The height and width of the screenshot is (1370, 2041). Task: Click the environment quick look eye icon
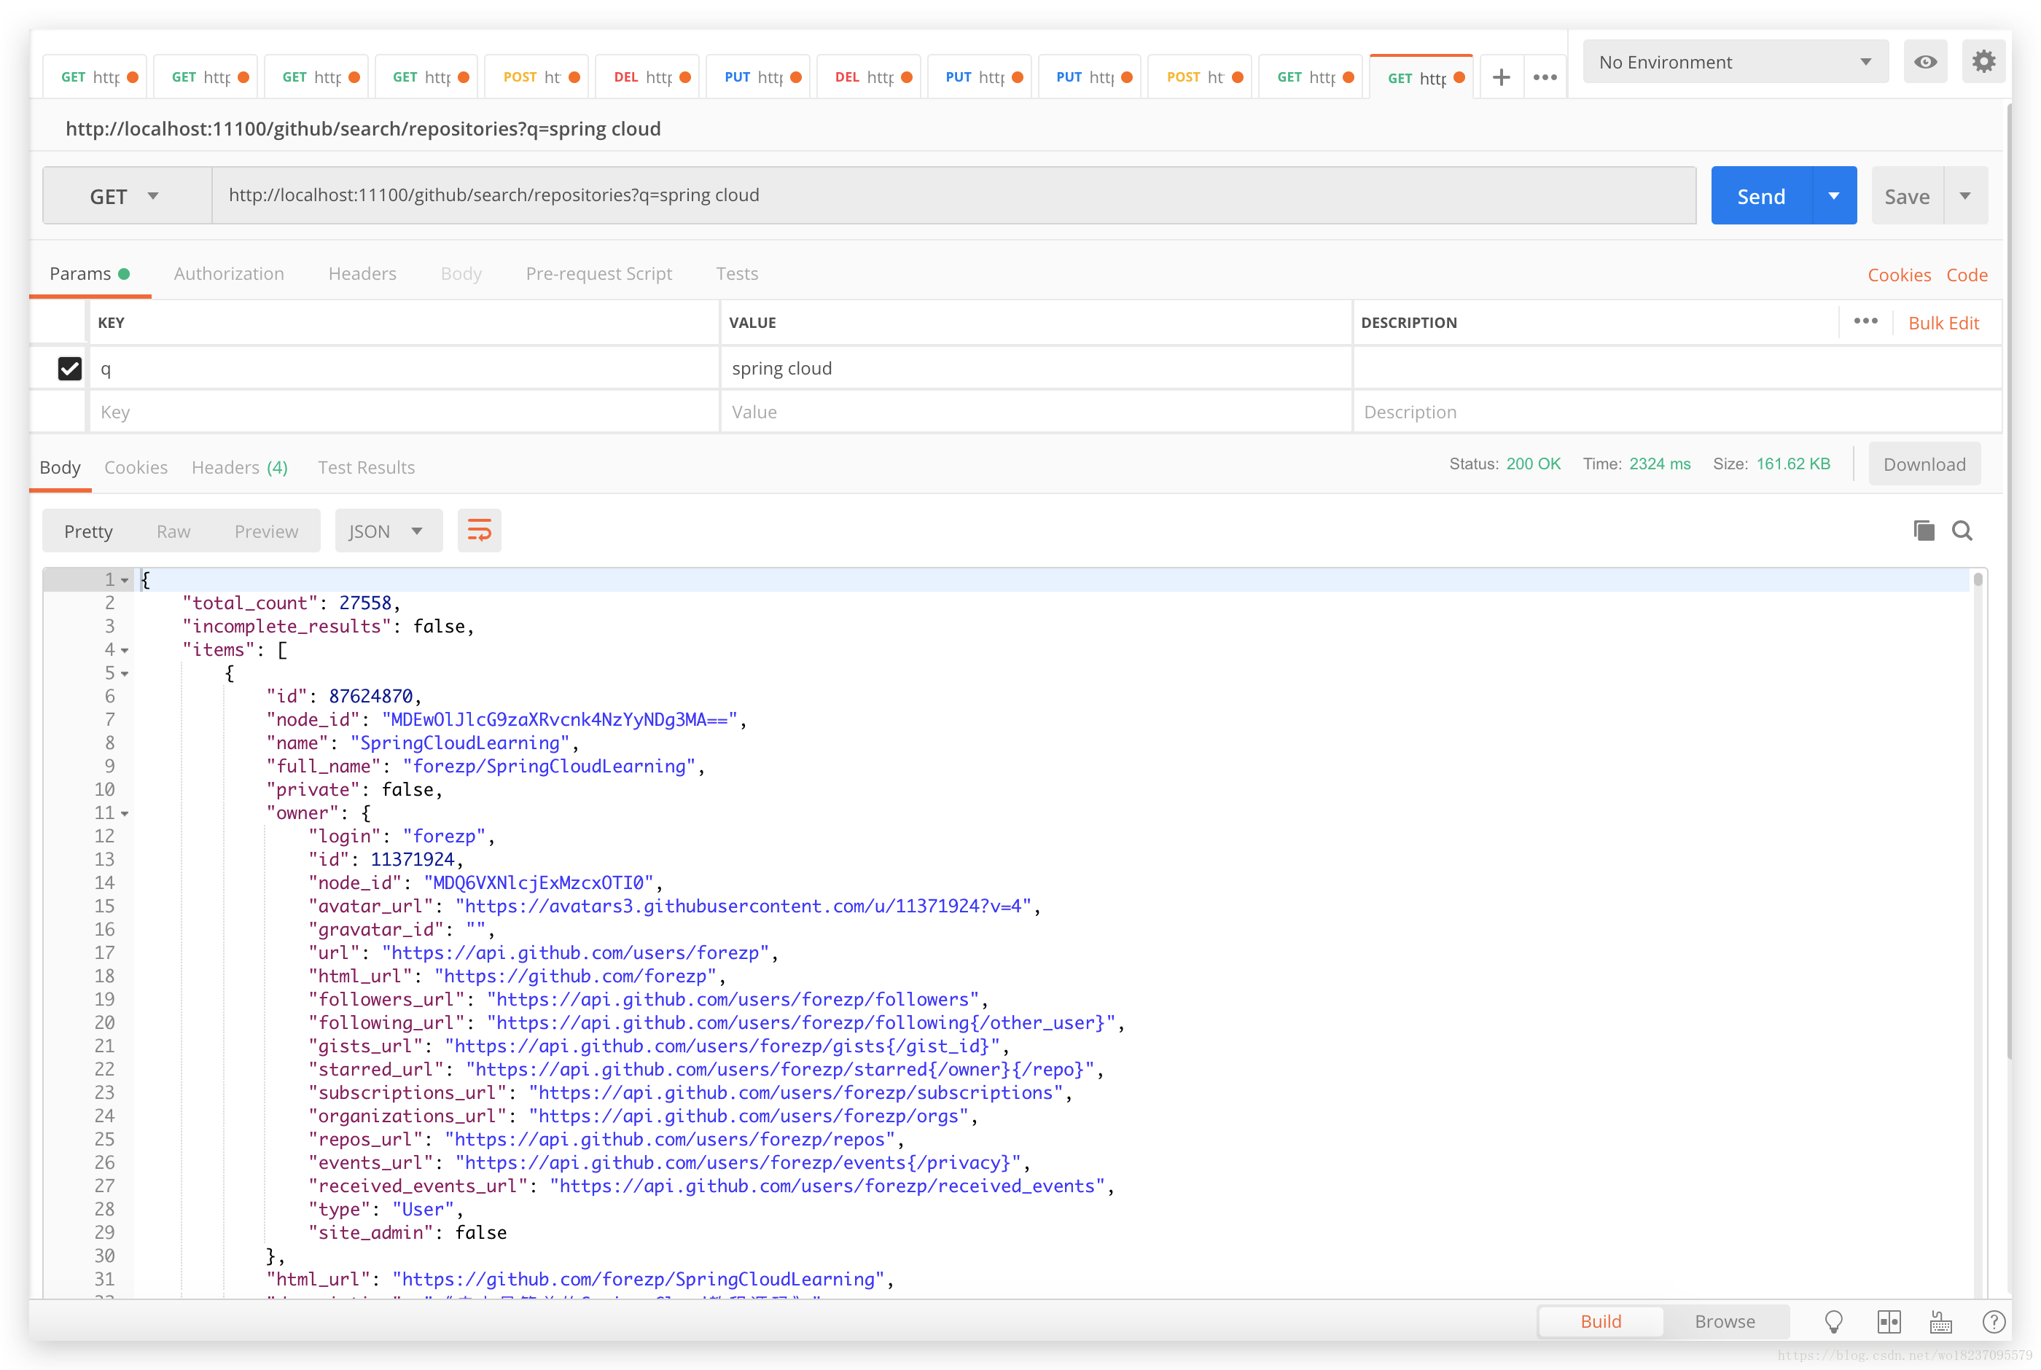[x=1925, y=62]
